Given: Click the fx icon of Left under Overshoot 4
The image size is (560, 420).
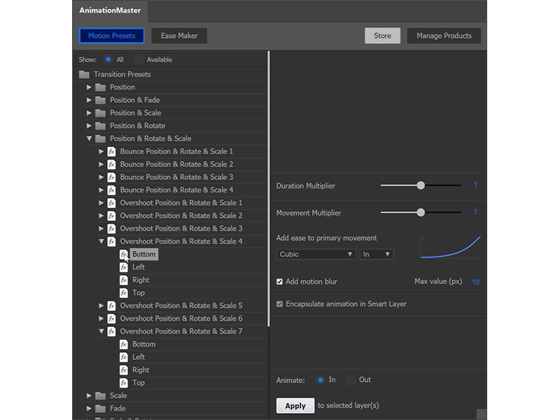Looking at the screenshot, I should click(124, 267).
